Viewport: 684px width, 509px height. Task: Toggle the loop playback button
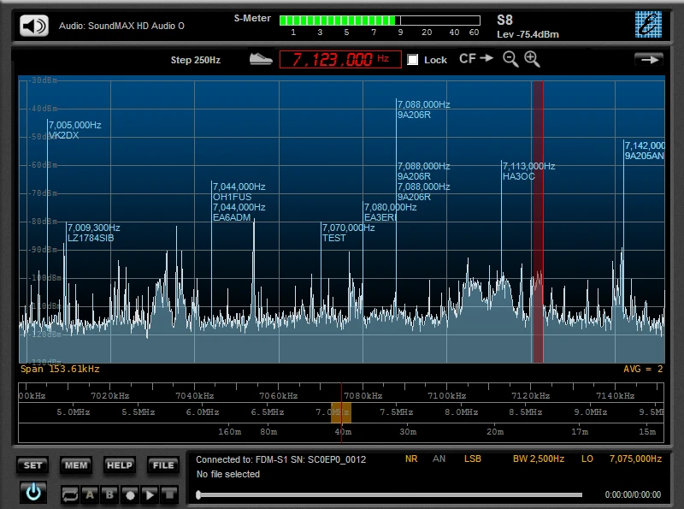coord(70,494)
